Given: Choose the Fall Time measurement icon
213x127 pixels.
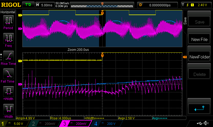Looking at the screenshot, I should (x=8, y=74).
